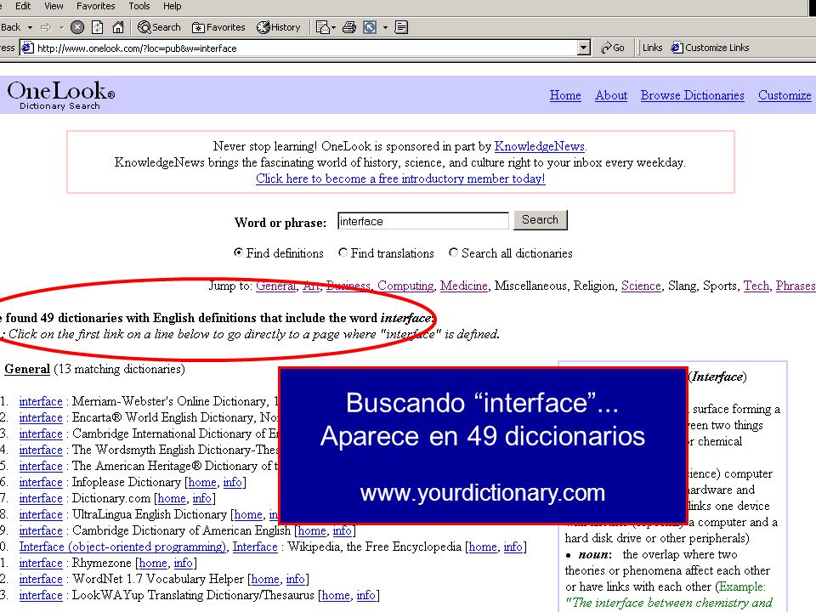Open the Infoplease Dictionary home link
The width and height of the screenshot is (816, 612).
(202, 483)
